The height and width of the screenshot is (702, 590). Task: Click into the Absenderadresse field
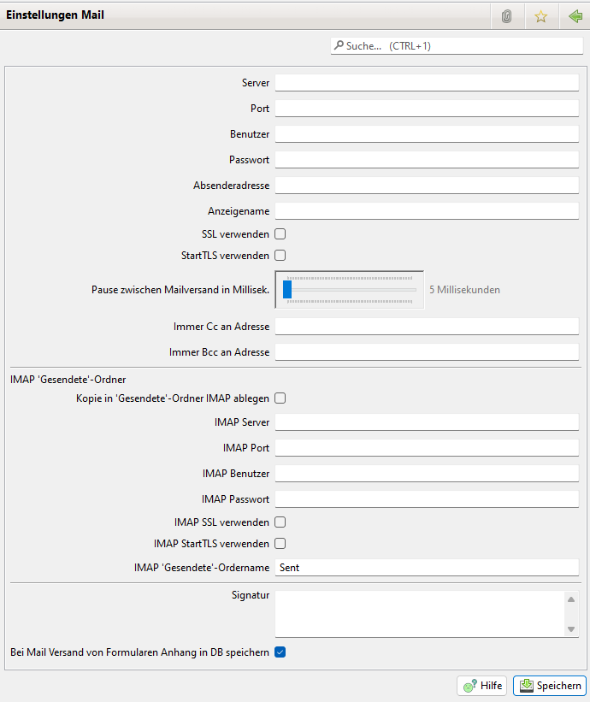pos(427,186)
